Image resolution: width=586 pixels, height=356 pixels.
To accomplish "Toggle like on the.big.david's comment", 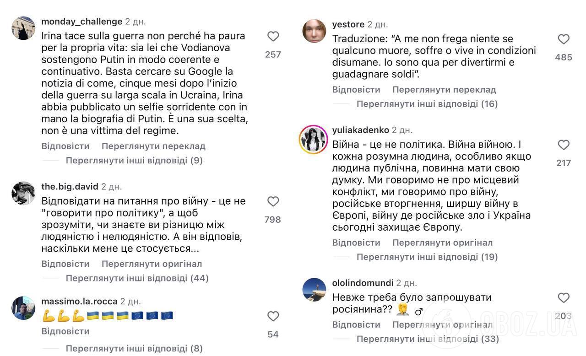I will 273,201.
